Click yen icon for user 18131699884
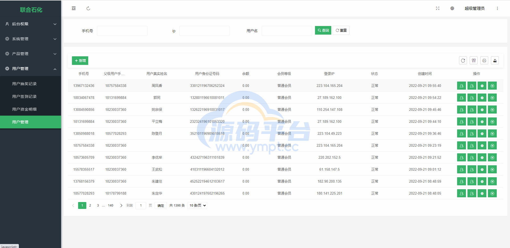The height and width of the screenshot is (248, 510). pos(492,122)
